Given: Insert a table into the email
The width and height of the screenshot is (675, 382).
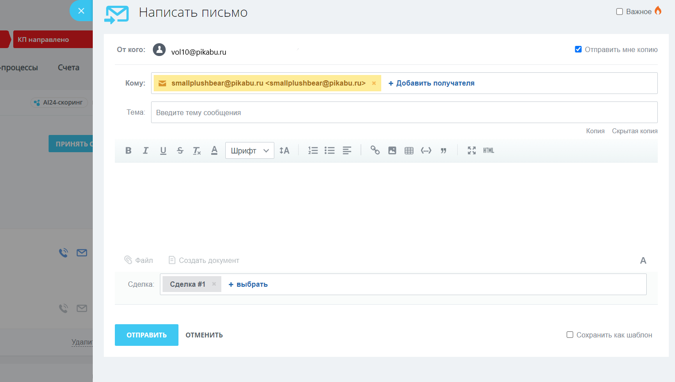Looking at the screenshot, I should click(409, 150).
